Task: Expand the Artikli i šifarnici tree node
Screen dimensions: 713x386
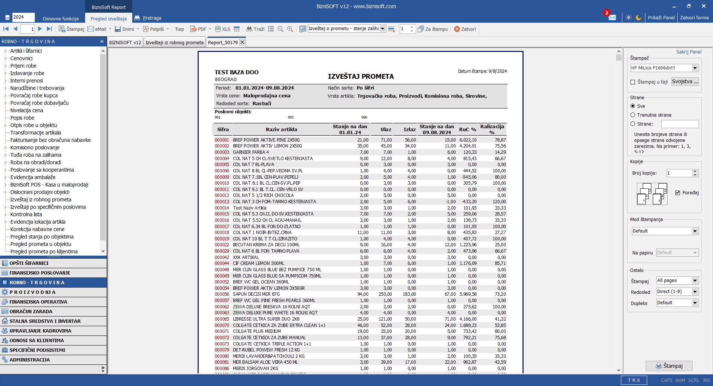Action: point(5,51)
